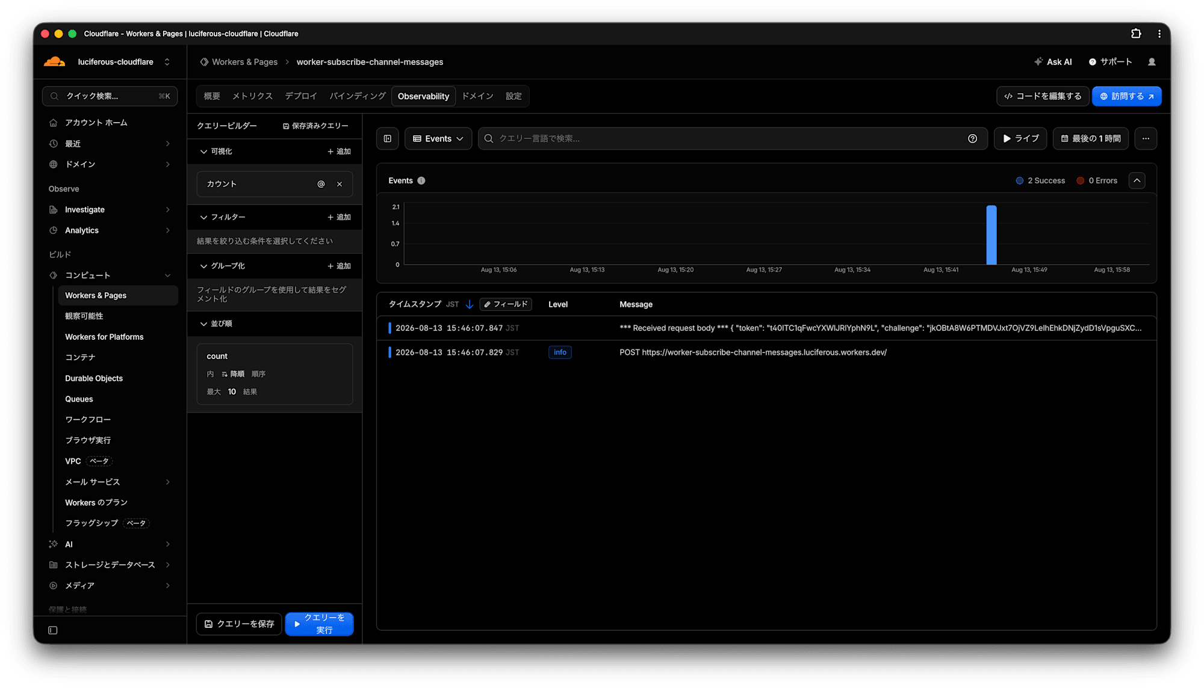Open the browser three-dot menu

pos(1159,34)
